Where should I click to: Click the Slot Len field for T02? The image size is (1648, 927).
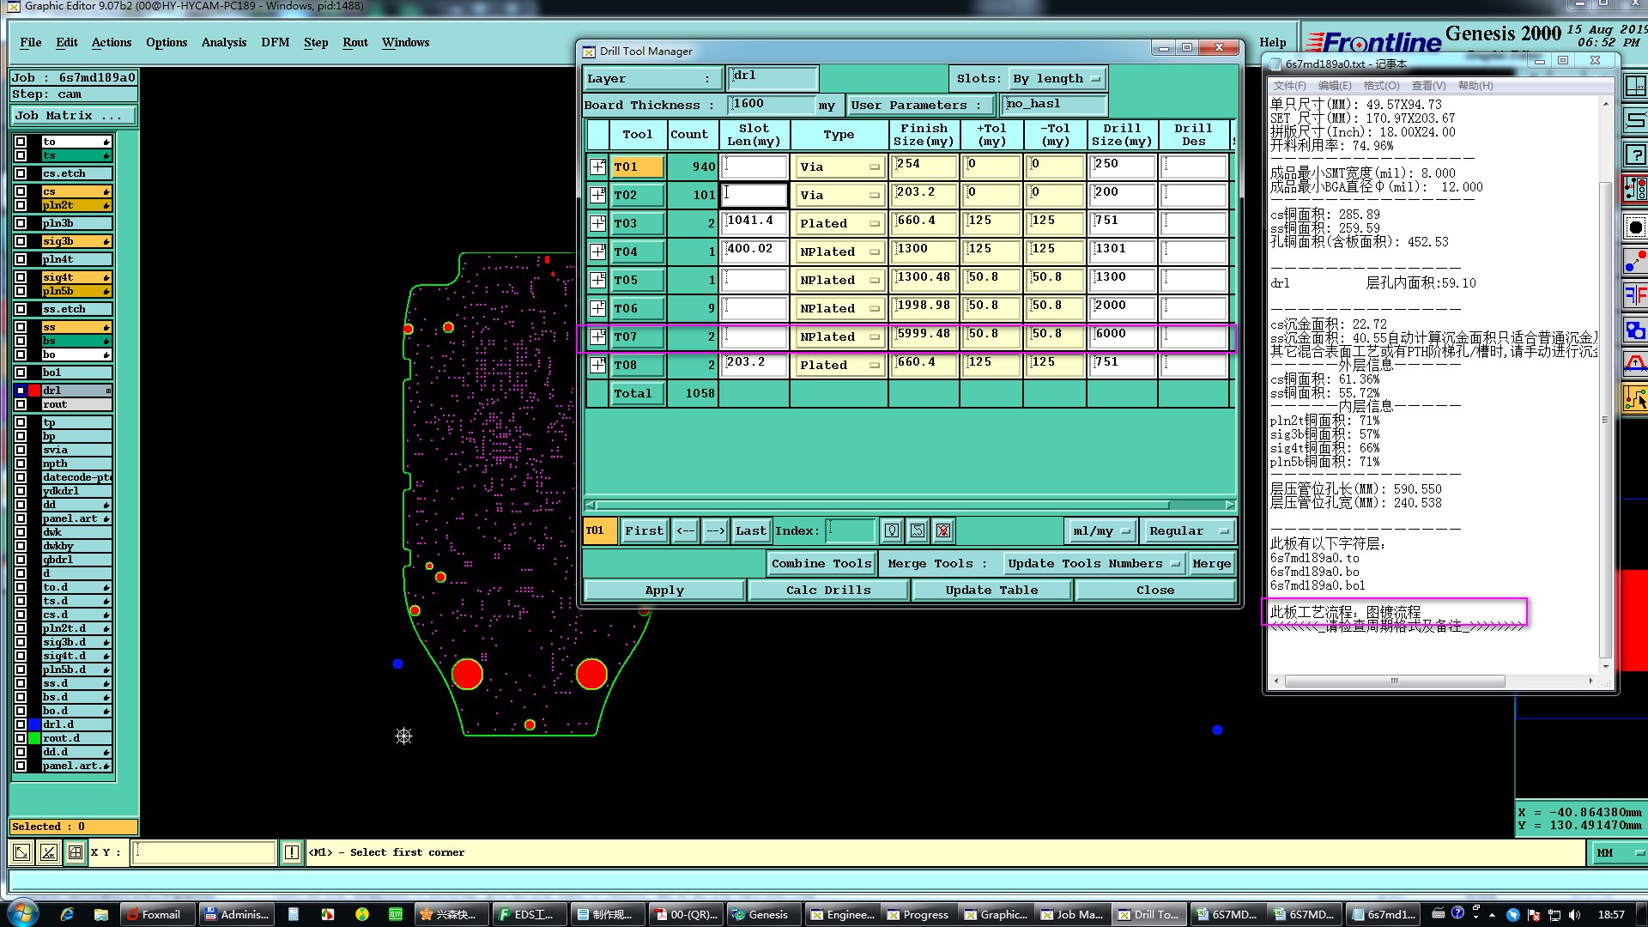[754, 195]
